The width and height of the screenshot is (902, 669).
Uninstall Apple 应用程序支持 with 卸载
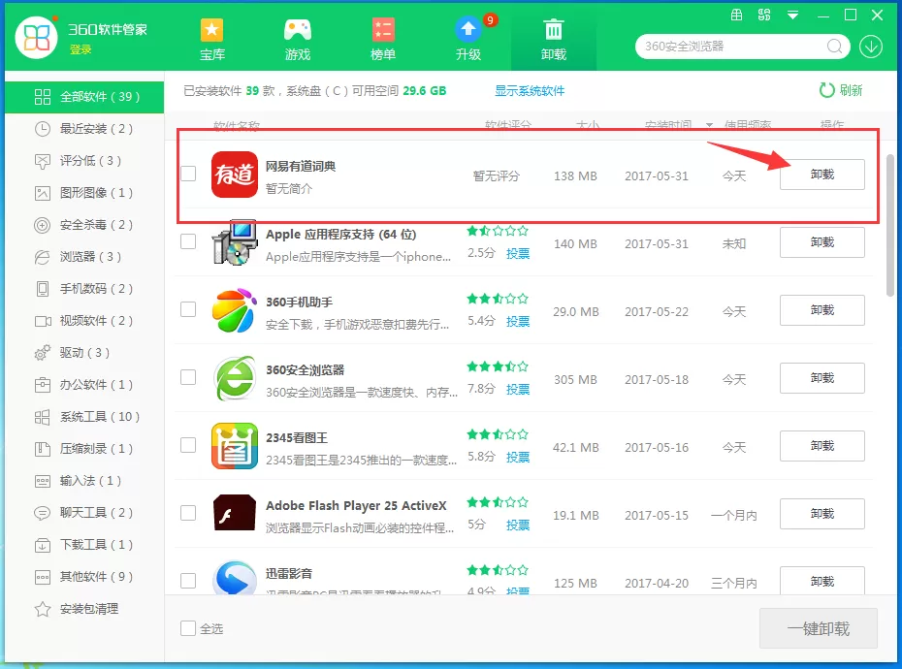822,242
